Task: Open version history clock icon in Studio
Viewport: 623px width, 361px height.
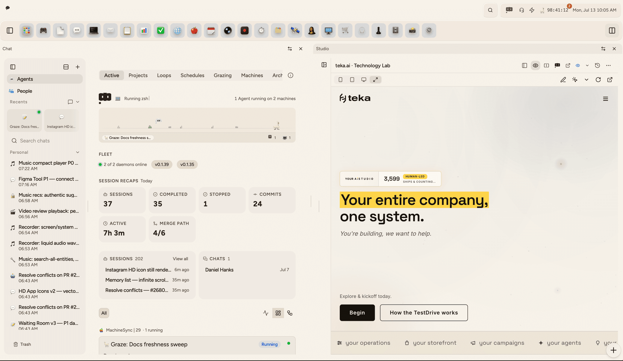Action: point(597,65)
